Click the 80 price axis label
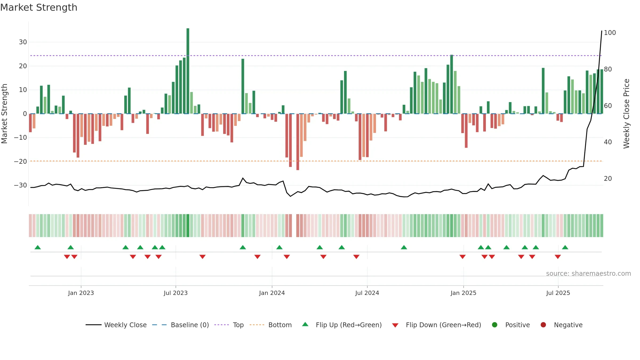 608,69
